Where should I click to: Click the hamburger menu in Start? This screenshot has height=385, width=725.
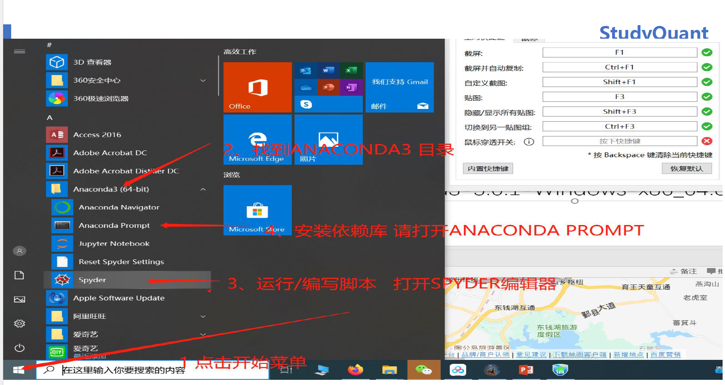pyautogui.click(x=20, y=51)
